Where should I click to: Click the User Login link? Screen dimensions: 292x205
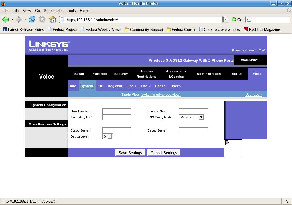coord(254,95)
